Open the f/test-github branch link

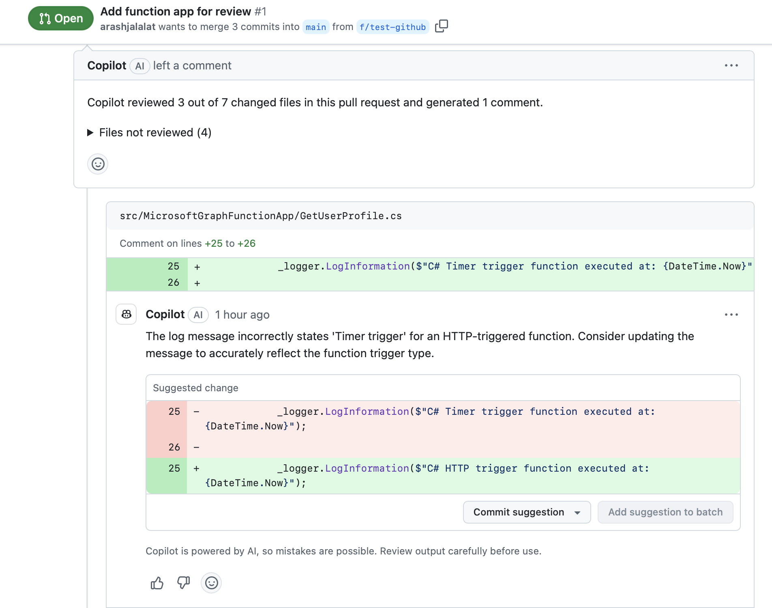pyautogui.click(x=392, y=27)
